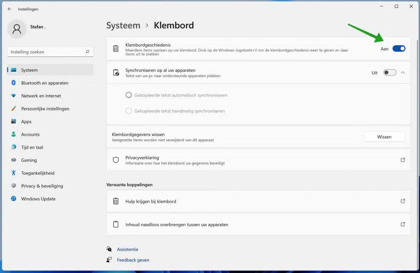Click the search magnifier icon
The width and height of the screenshot is (420, 273).
[87, 52]
